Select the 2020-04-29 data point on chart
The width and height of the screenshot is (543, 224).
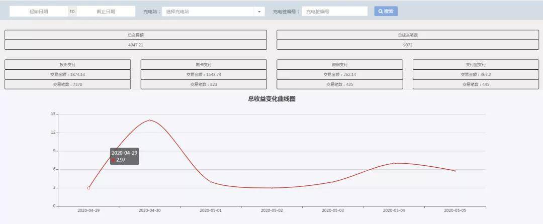tap(88, 188)
